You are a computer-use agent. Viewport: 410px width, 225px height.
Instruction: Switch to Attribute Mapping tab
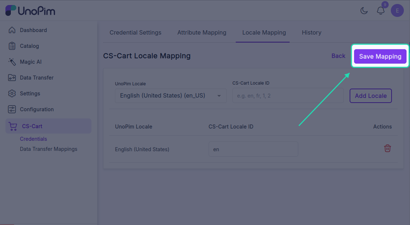point(202,32)
